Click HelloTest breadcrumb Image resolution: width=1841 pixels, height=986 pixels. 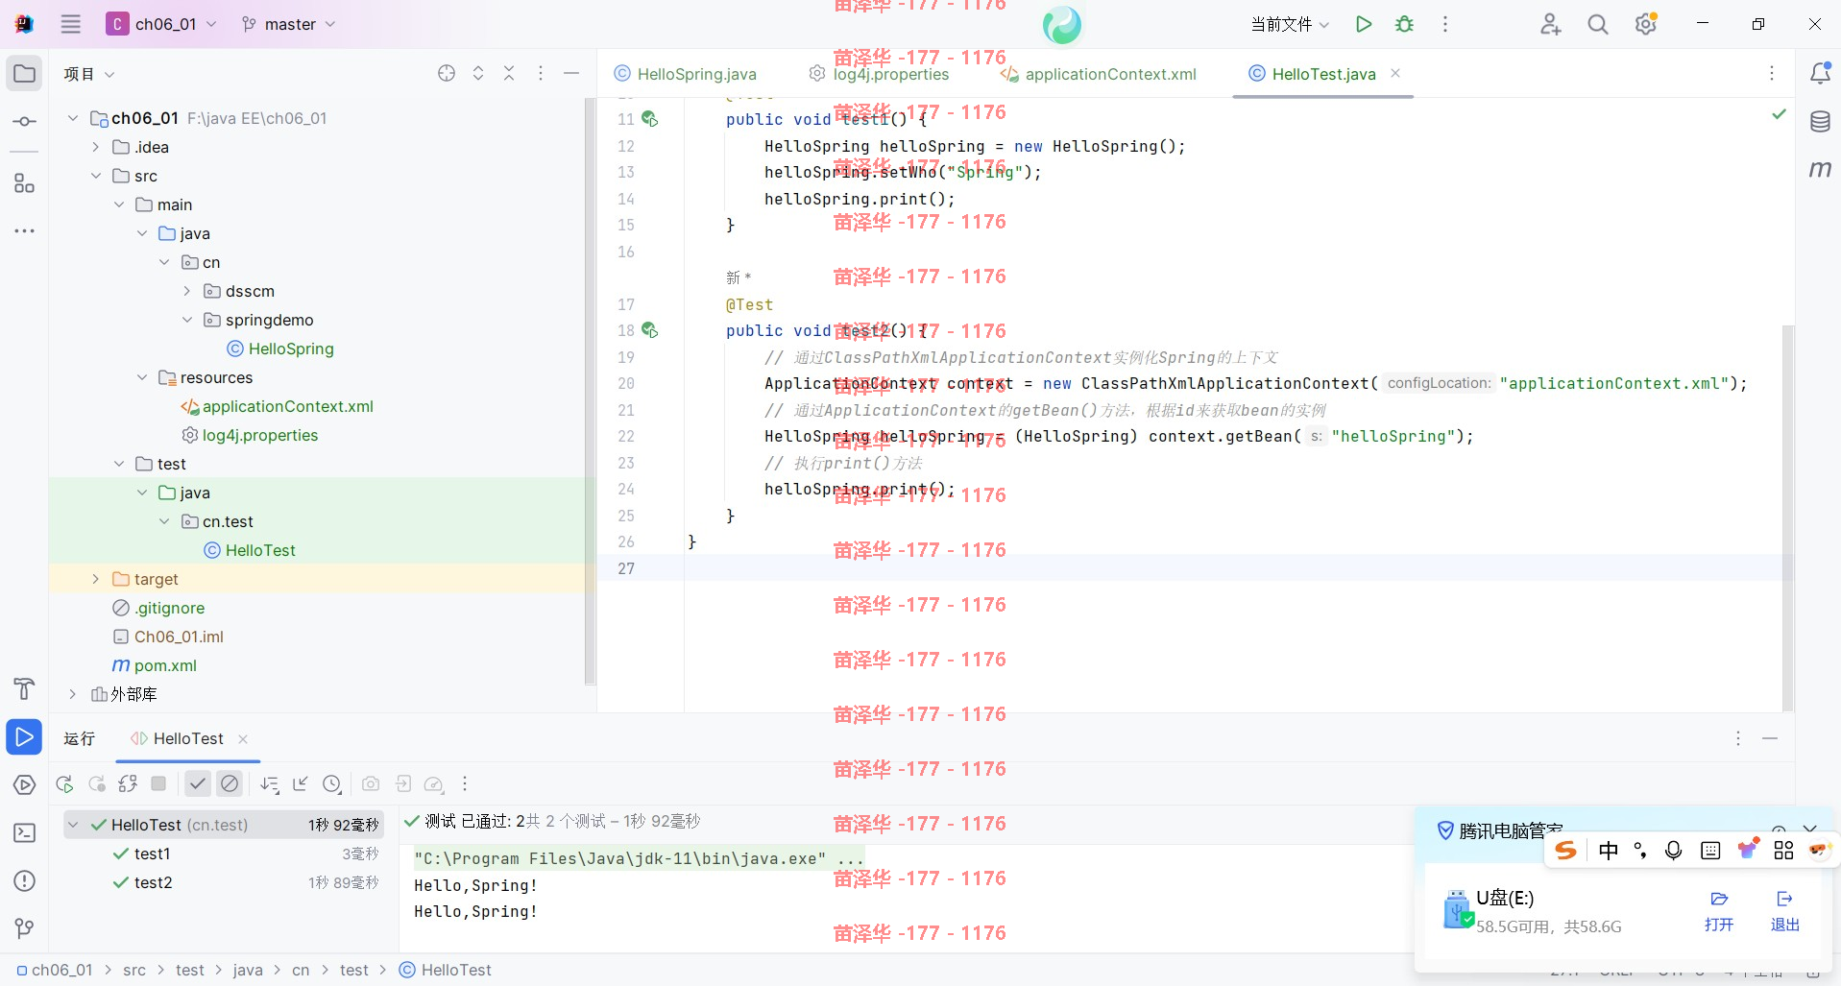445,970
